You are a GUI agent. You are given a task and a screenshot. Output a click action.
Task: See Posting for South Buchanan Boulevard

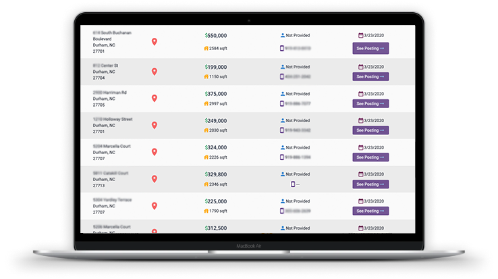tap(370, 49)
